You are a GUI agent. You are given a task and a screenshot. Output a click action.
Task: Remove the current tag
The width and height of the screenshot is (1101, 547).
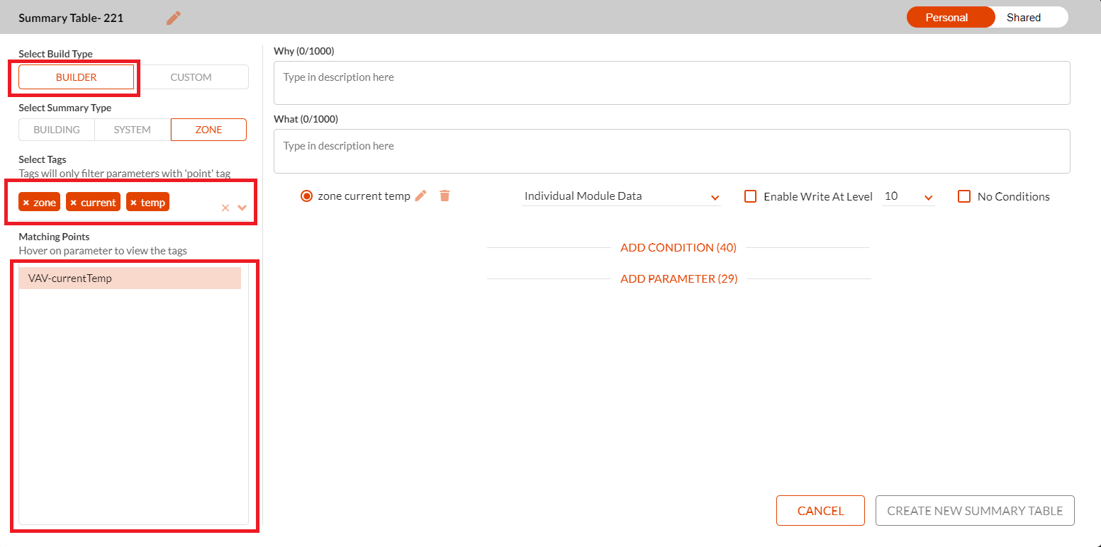74,203
